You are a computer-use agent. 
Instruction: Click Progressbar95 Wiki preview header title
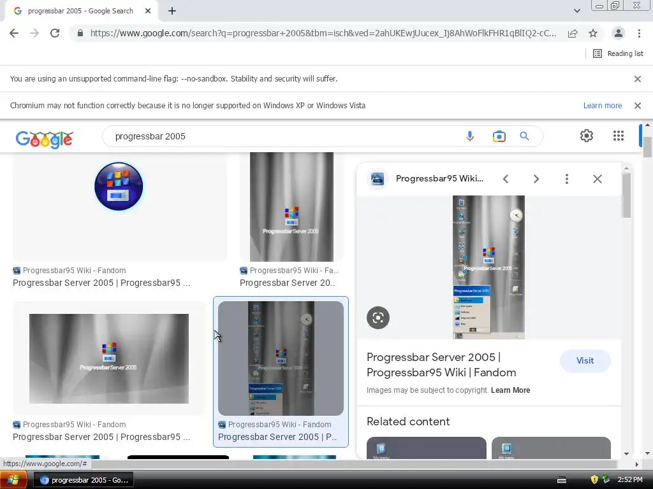click(x=439, y=179)
